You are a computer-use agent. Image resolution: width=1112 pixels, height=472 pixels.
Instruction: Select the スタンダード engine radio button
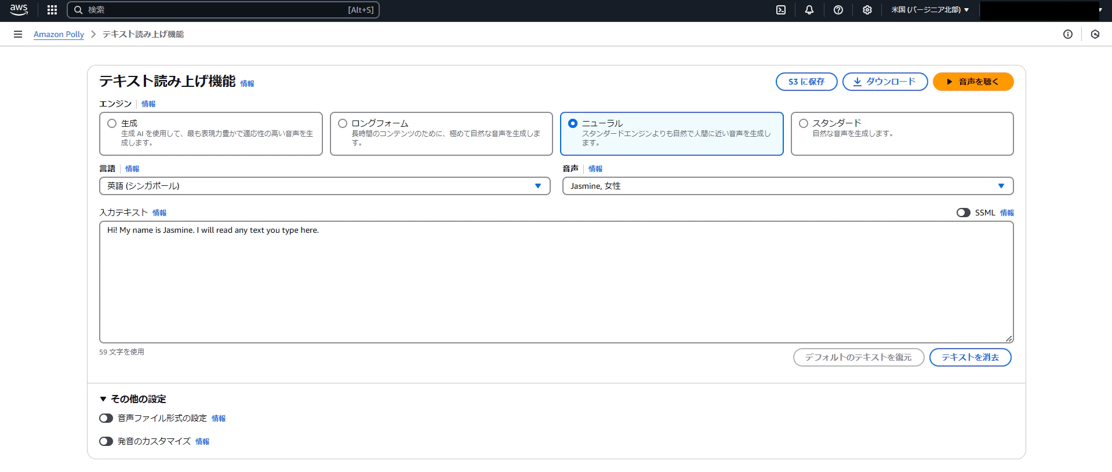[804, 123]
